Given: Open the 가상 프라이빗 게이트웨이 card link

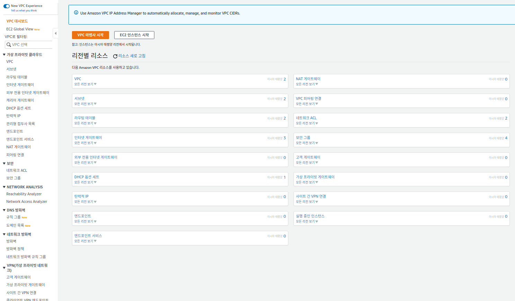Looking at the screenshot, I should click(315, 177).
